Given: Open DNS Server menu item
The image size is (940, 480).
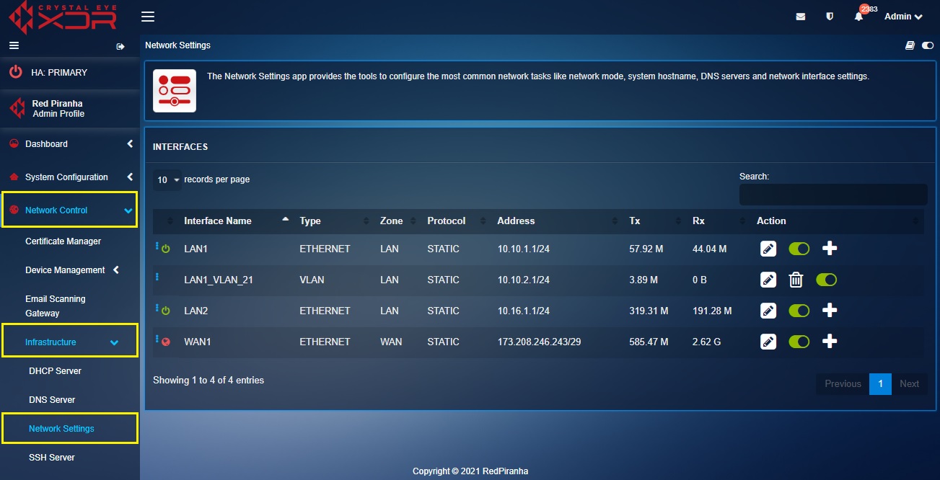Looking at the screenshot, I should (x=52, y=400).
